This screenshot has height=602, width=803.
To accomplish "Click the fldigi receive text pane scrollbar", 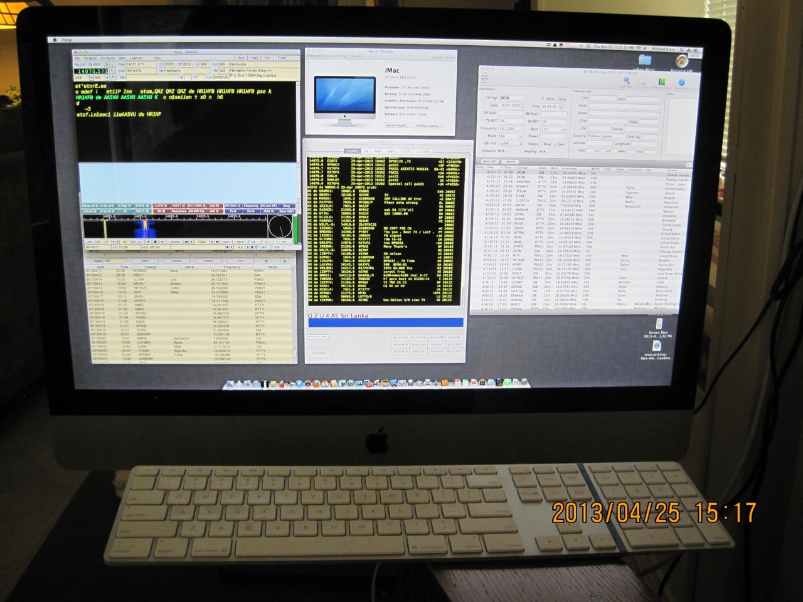I will tap(298, 122).
